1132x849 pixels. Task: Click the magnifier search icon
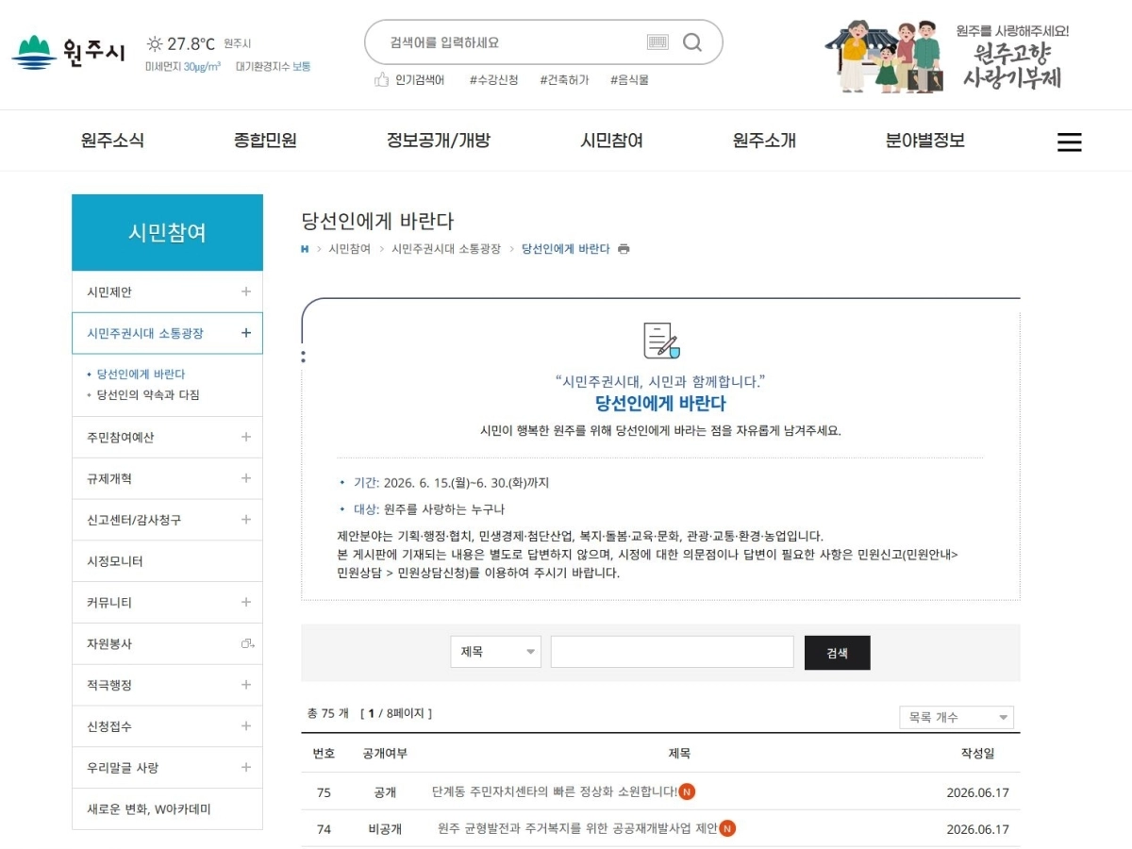tap(692, 42)
